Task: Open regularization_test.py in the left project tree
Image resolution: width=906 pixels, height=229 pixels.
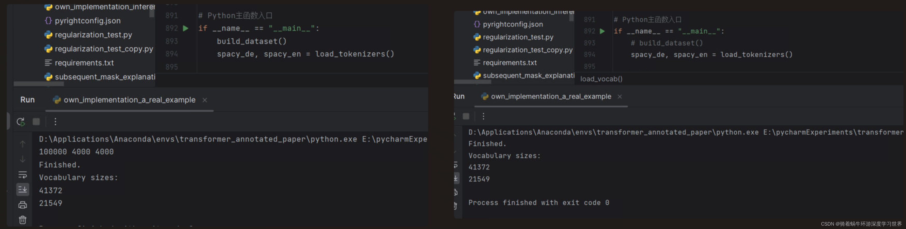Action: click(93, 35)
